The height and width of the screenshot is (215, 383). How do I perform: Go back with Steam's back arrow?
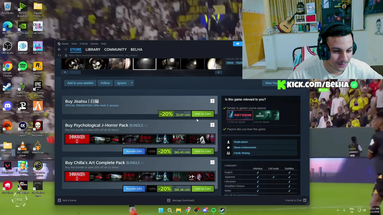[59, 50]
